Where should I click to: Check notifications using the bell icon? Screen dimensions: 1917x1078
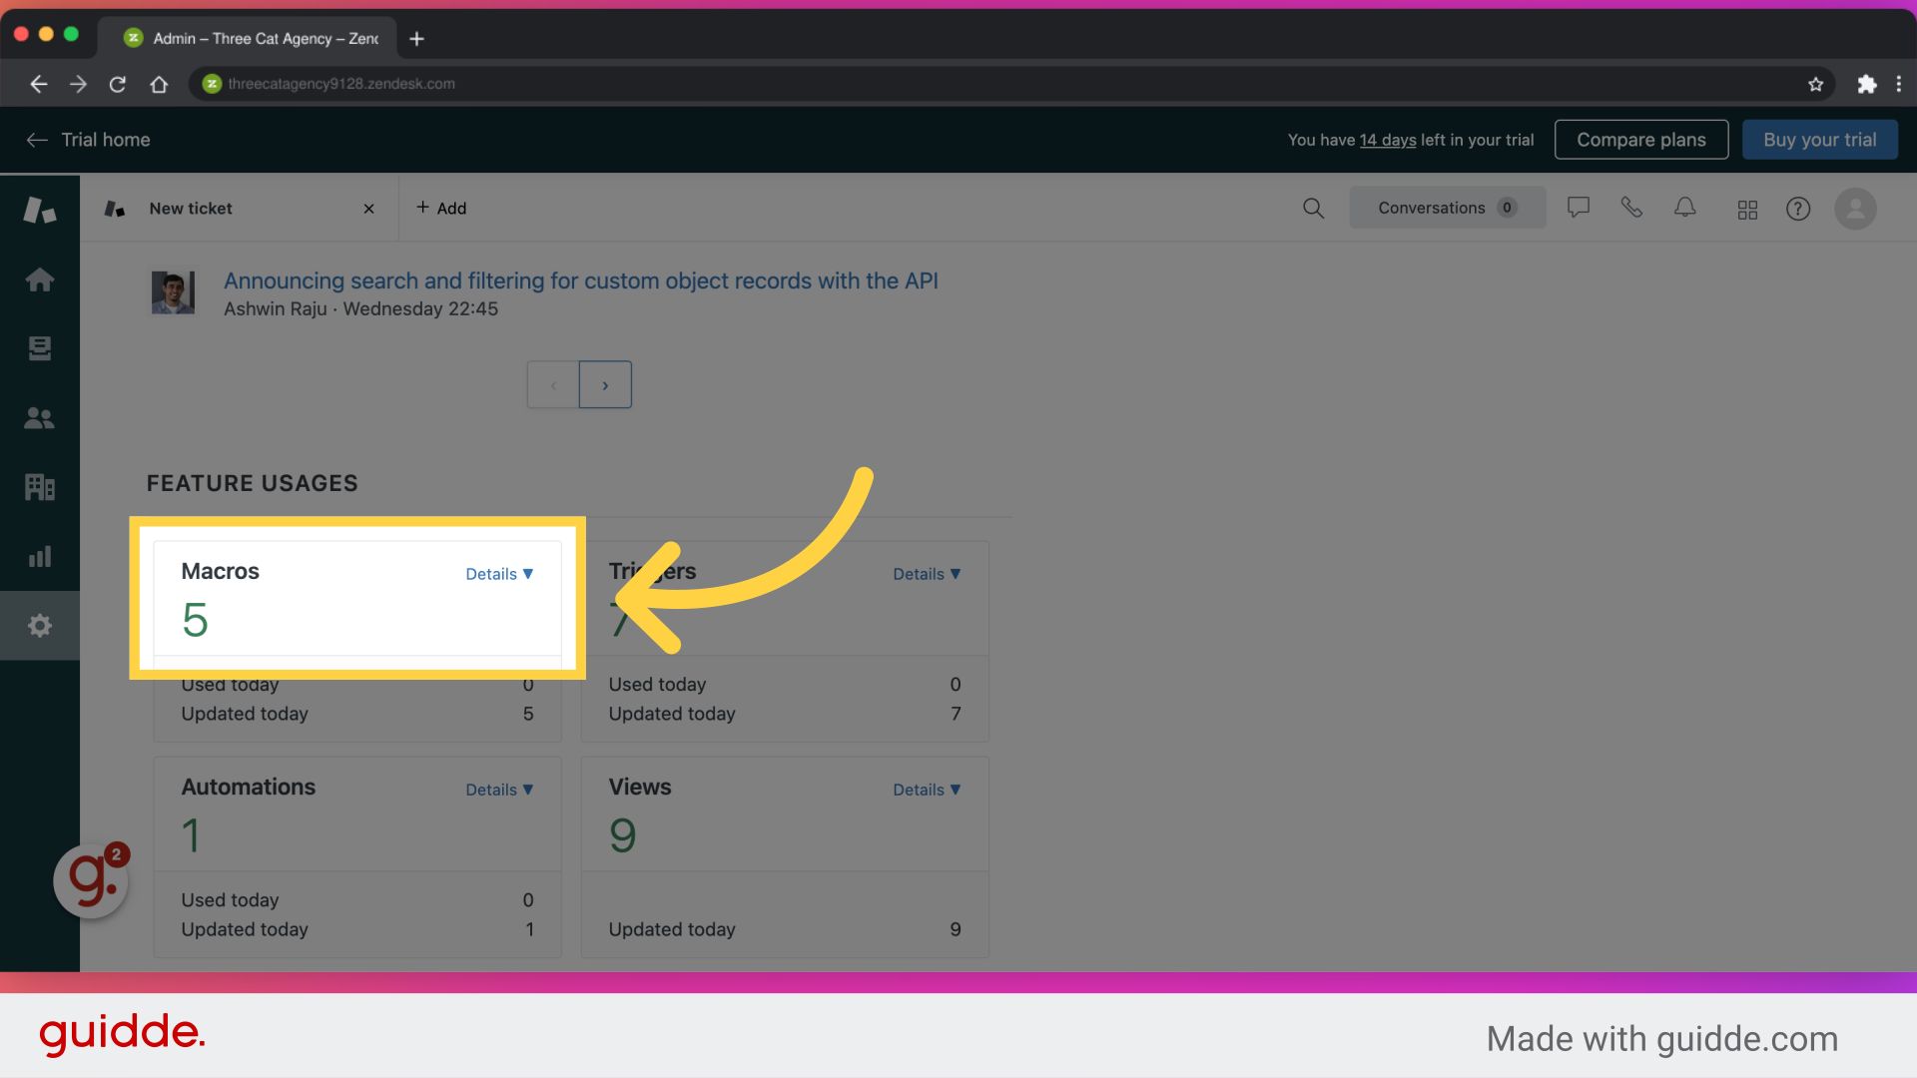coord(1684,208)
